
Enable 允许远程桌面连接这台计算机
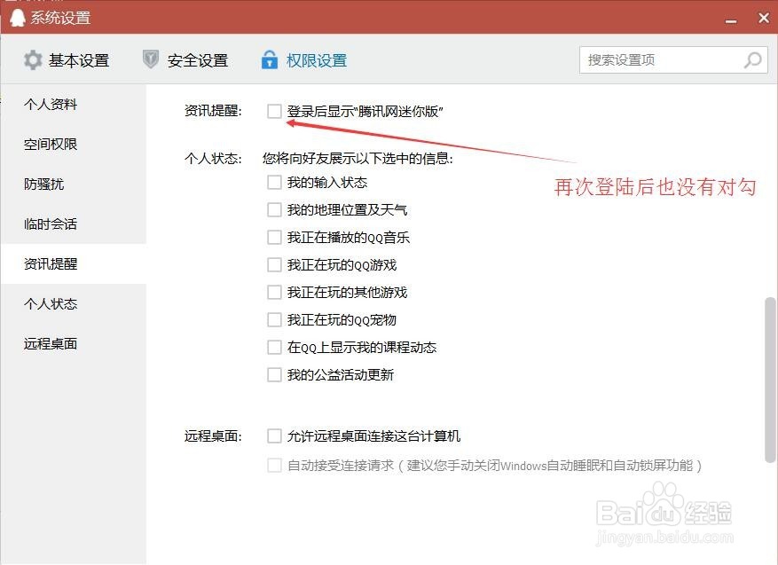point(275,436)
